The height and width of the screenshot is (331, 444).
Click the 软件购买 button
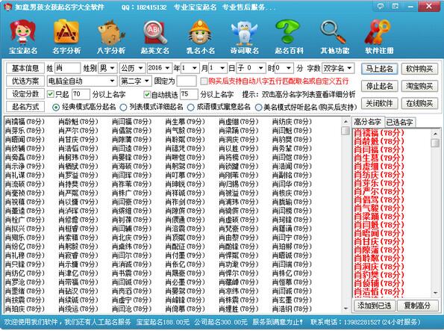point(419,69)
